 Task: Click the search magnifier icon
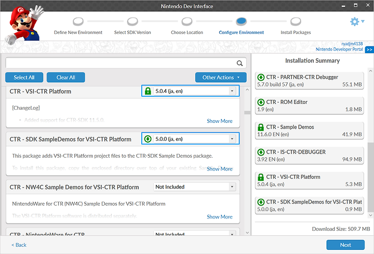239,63
